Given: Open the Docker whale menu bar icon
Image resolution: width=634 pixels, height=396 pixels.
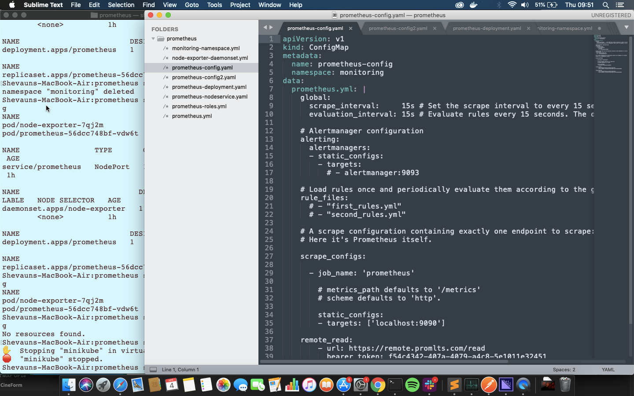Looking at the screenshot, I should coord(474,5).
